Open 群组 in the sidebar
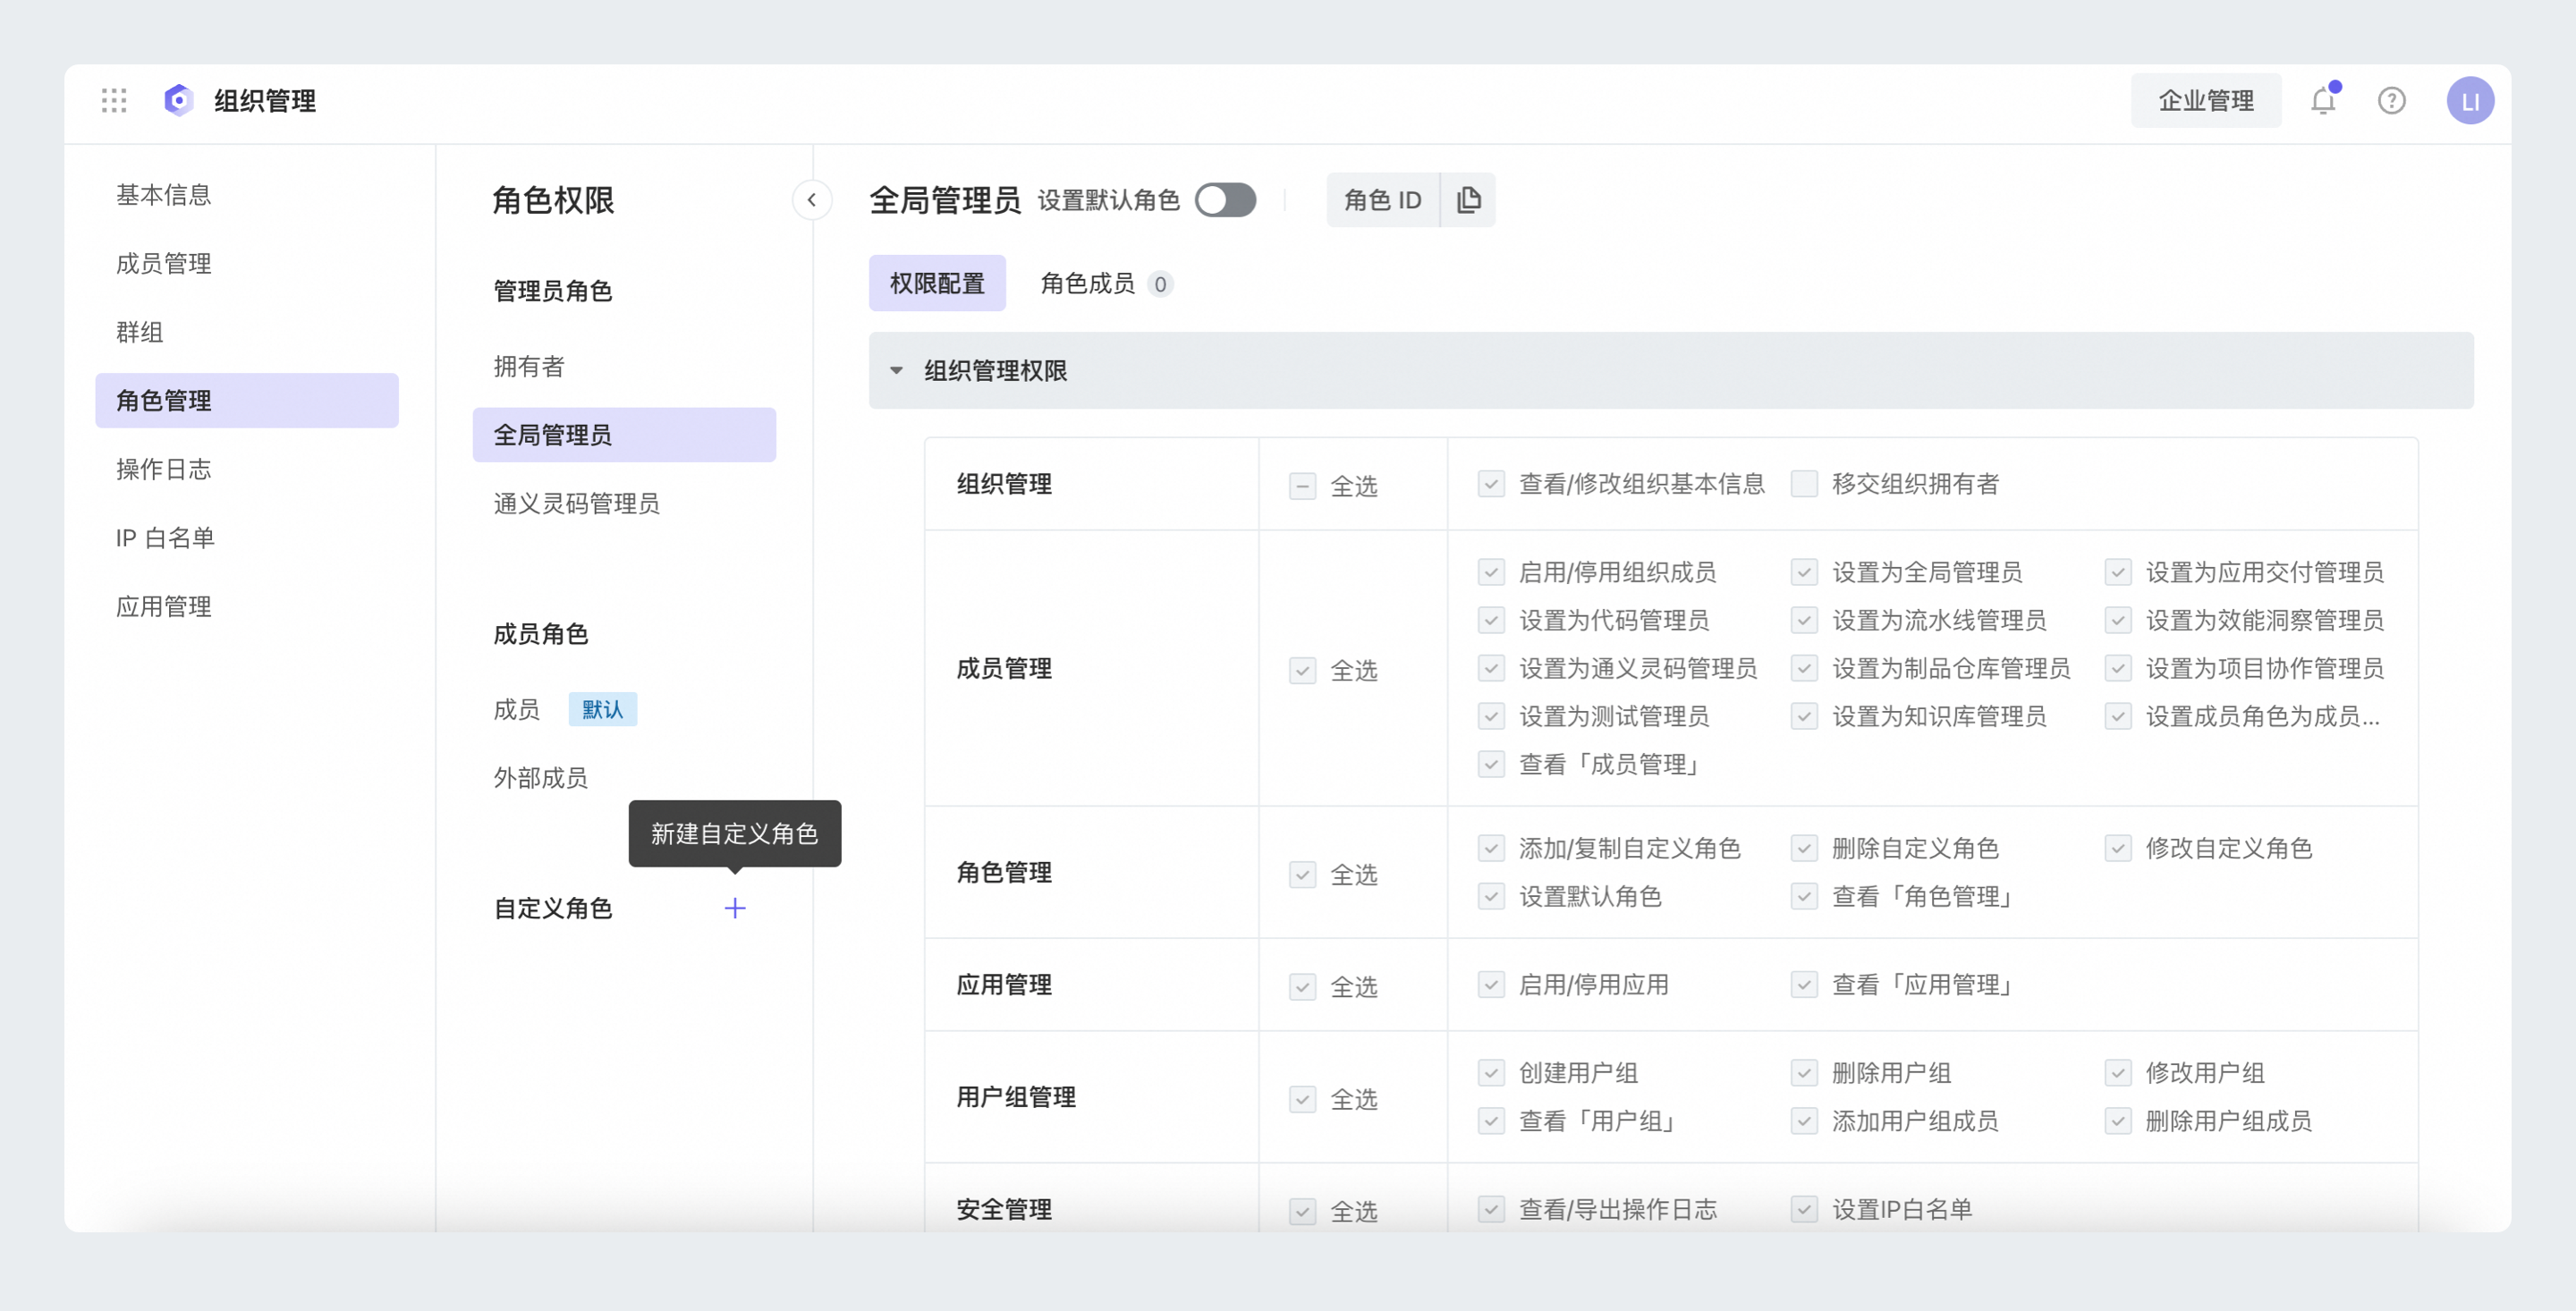This screenshot has width=2576, height=1311. click(x=247, y=332)
